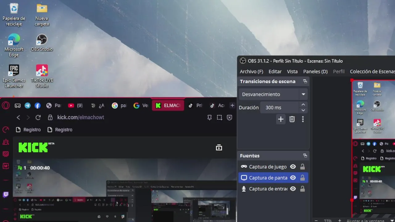Open the Paneles (D) menu in OBS
This screenshot has height=222, width=395.
[315, 71]
